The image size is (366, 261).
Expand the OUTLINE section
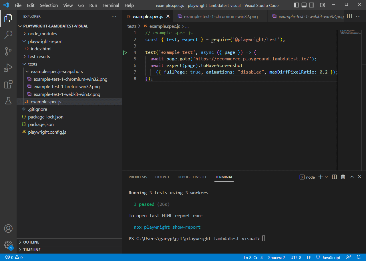(31, 242)
